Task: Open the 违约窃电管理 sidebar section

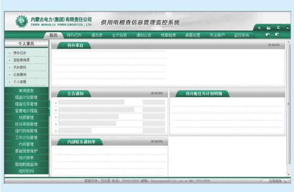Action: (26, 131)
